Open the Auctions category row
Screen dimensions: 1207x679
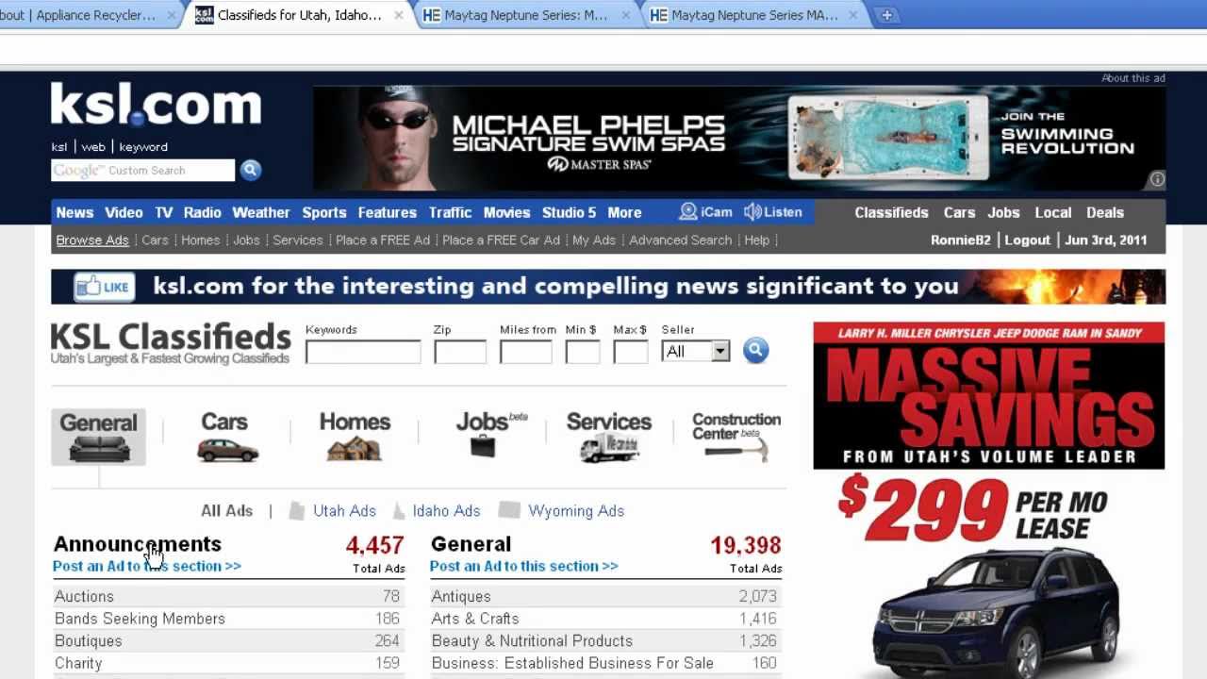[x=228, y=596]
